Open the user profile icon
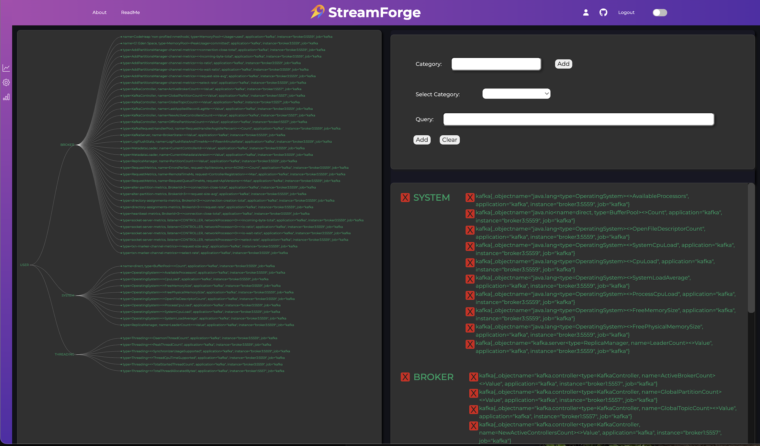Viewport: 760px width, 446px height. pos(586,12)
